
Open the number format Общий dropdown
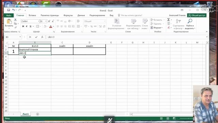105,21
